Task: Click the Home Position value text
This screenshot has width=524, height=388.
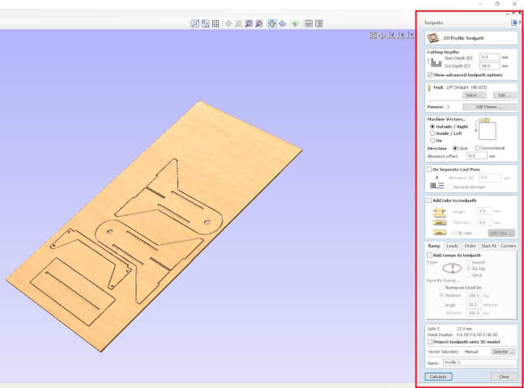Action: click(x=476, y=335)
